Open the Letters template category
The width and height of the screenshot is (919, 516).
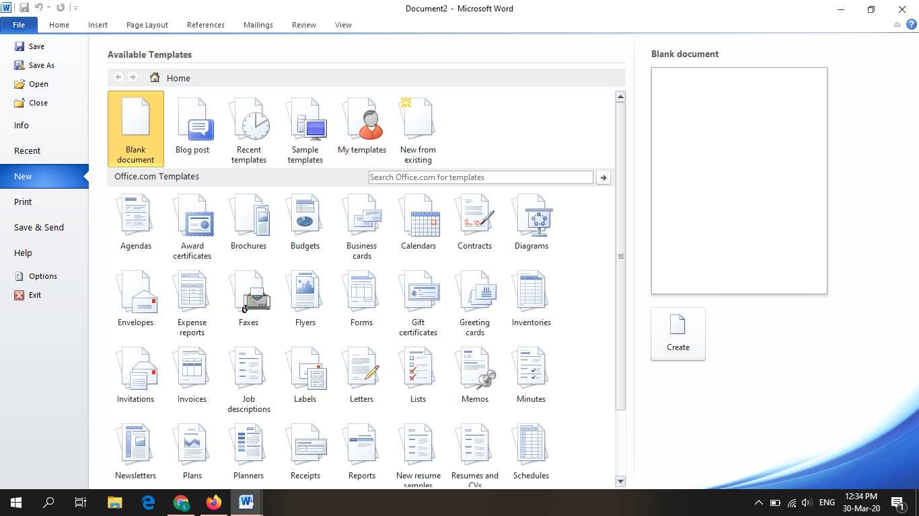tap(362, 376)
